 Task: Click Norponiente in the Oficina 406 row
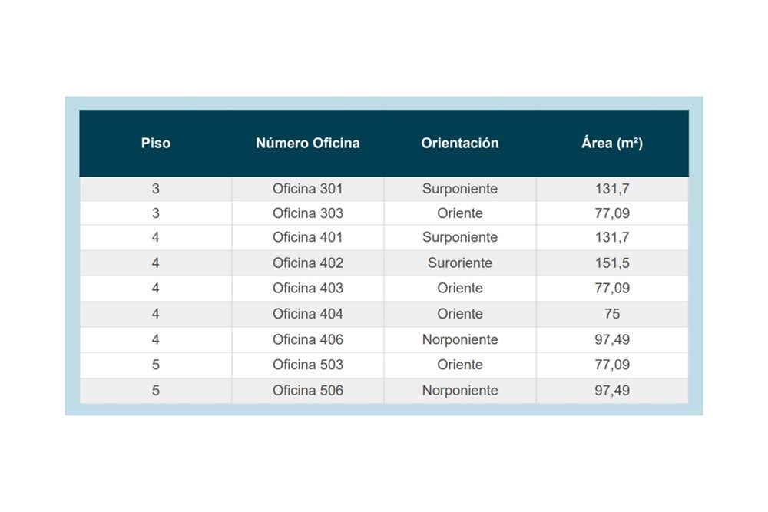coord(460,340)
